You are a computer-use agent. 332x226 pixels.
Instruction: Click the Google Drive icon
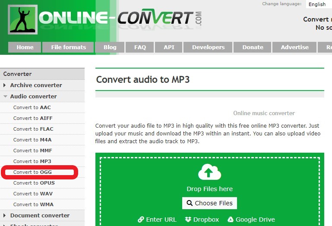(231, 220)
